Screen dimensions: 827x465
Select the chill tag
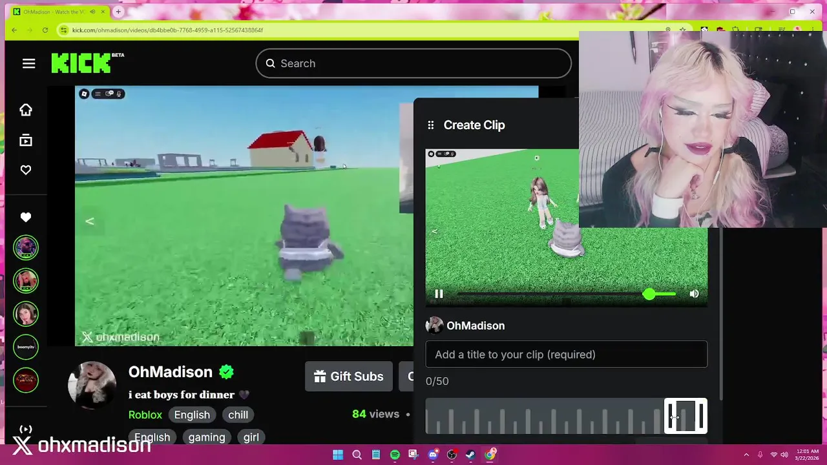pyautogui.click(x=238, y=415)
